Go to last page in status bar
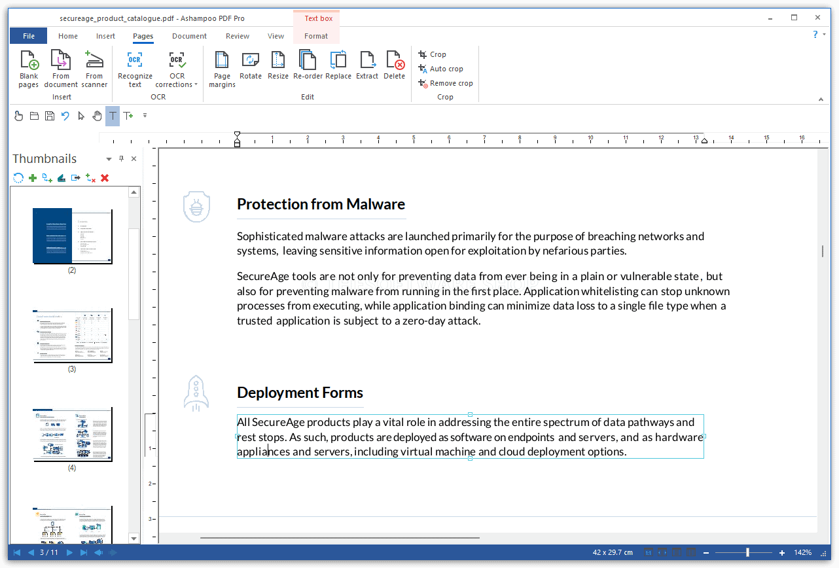The image size is (839, 568). [x=83, y=553]
